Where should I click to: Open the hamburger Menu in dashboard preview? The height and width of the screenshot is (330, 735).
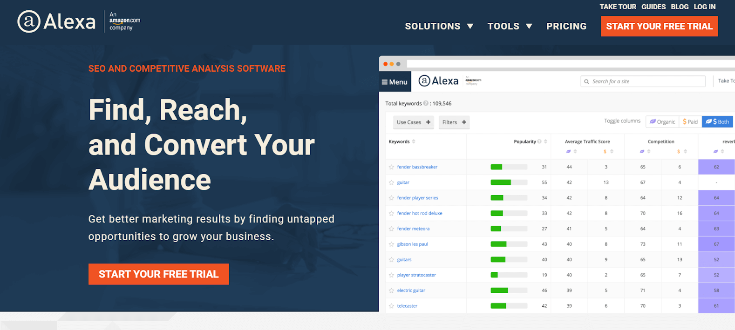pyautogui.click(x=395, y=82)
